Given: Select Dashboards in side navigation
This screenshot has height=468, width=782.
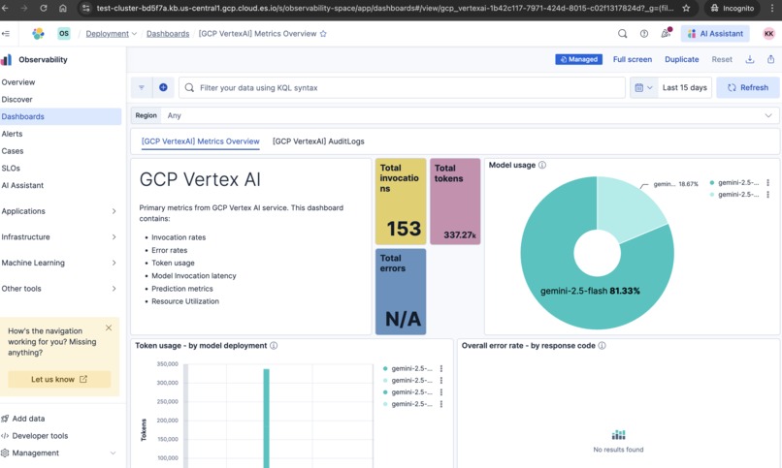Looking at the screenshot, I should [60, 116].
